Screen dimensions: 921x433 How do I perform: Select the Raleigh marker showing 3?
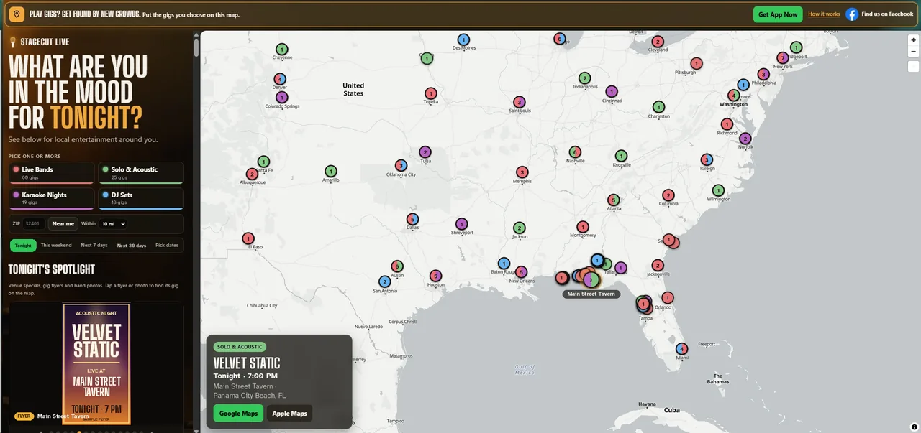707,160
